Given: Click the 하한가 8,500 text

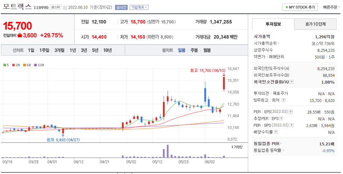Looking at the screenshot, I should pyautogui.click(x=160, y=37).
